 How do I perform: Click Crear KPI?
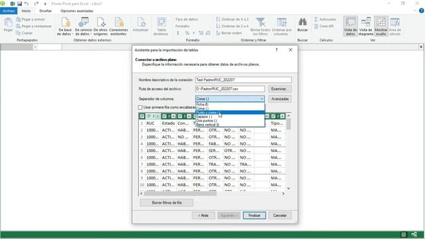coord(324,27)
